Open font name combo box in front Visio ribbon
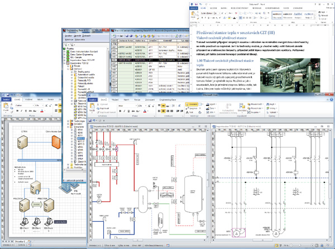This screenshot has height=249, width=335. [x=127, y=106]
